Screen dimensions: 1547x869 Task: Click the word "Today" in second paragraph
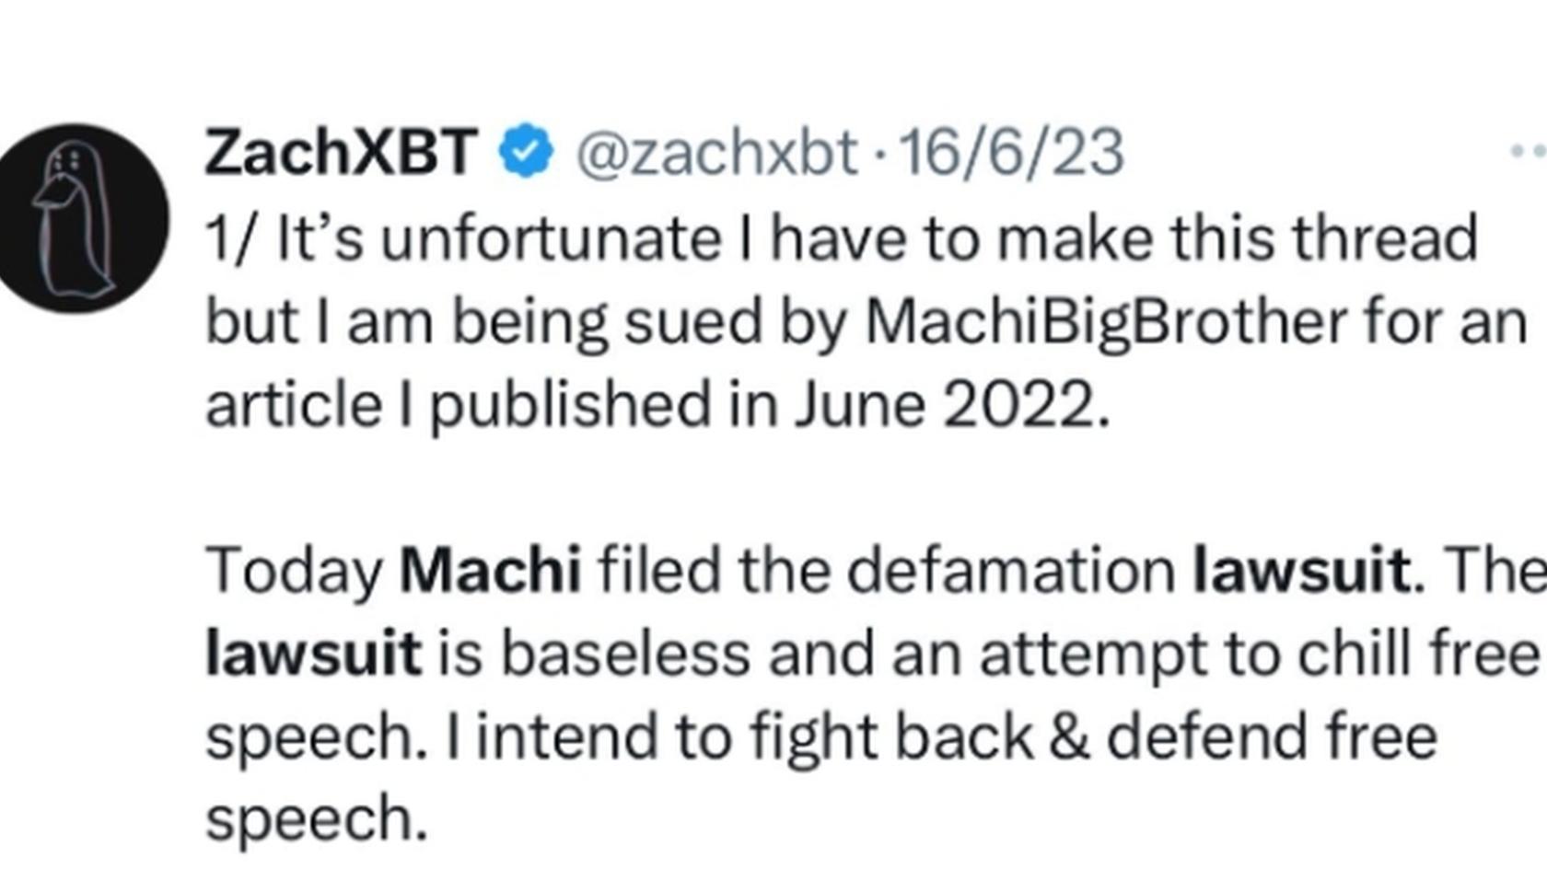pyautogui.click(x=294, y=570)
